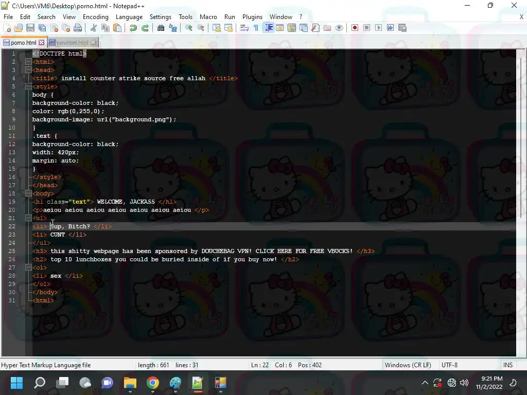The image size is (527, 395).
Task: Run macro multiple times icon
Action: tap(390, 28)
